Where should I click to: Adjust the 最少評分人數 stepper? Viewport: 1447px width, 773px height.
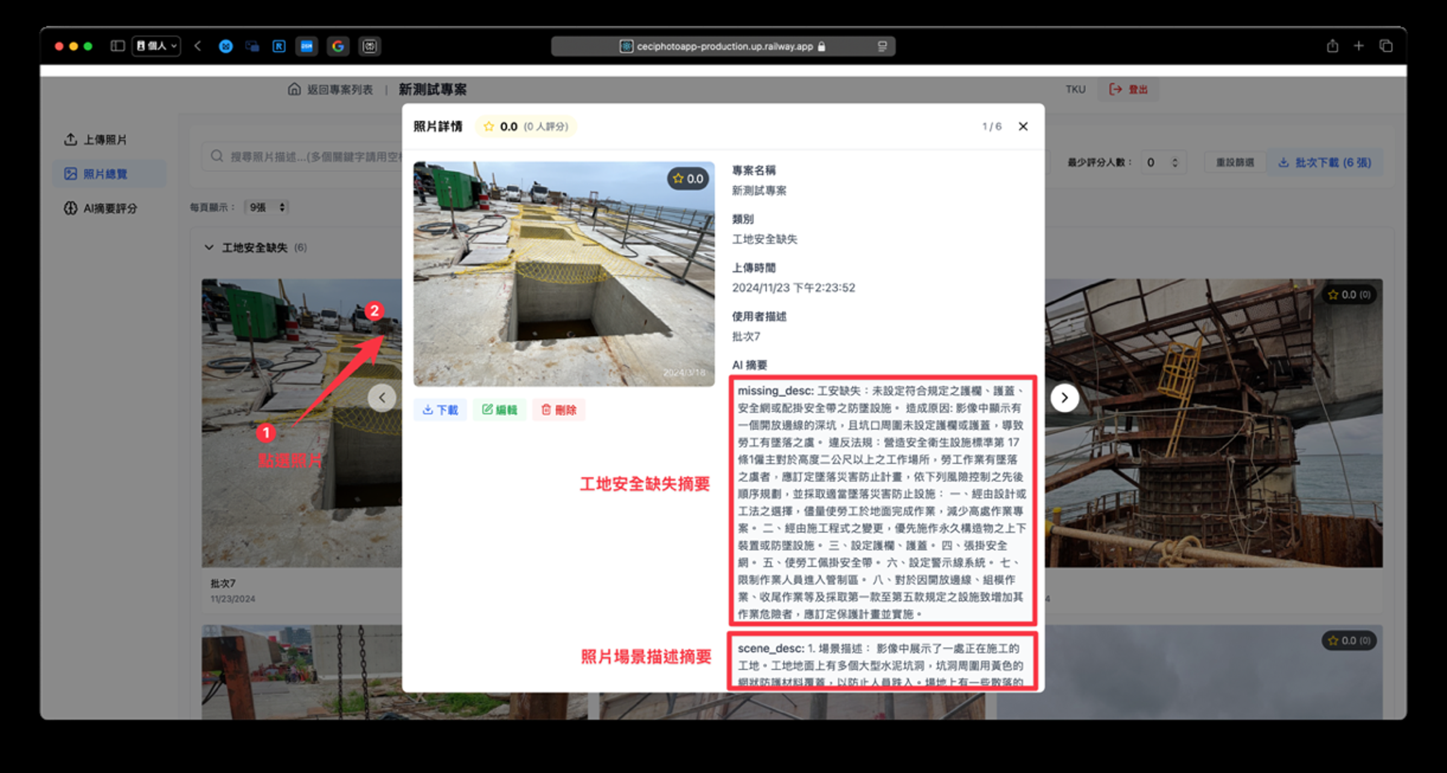click(x=1174, y=163)
